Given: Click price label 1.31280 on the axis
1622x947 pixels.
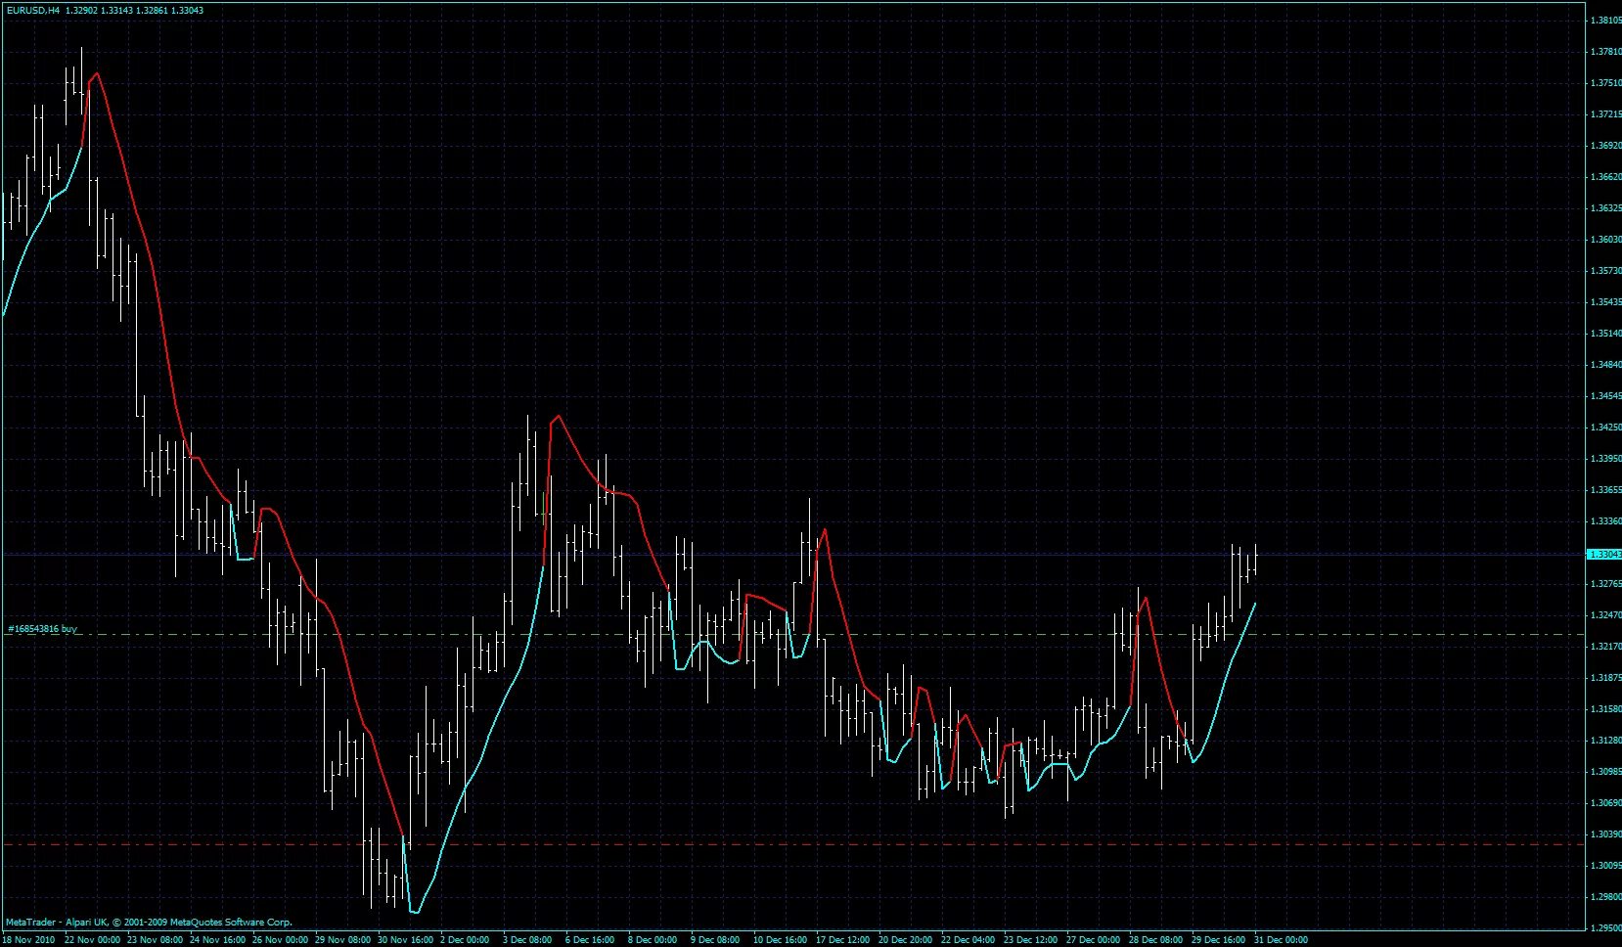Looking at the screenshot, I should tap(1605, 741).
